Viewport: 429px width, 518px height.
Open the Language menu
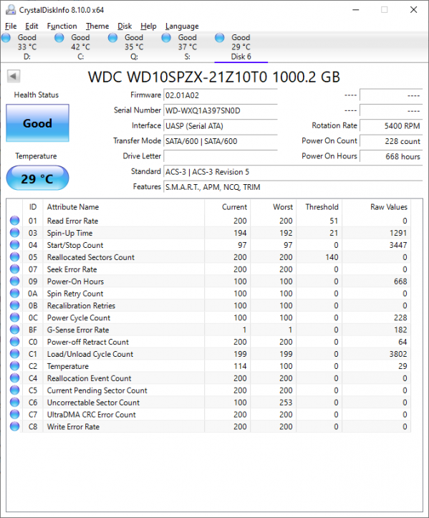[x=182, y=26]
